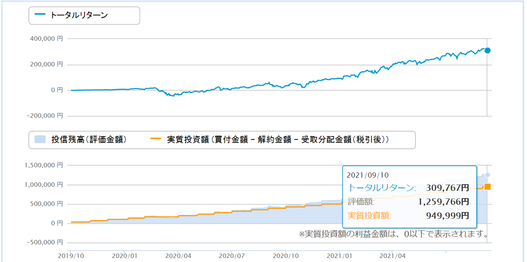Select the light blue diamond marker on the balance area
The width and height of the screenshot is (527, 262).
point(487,175)
